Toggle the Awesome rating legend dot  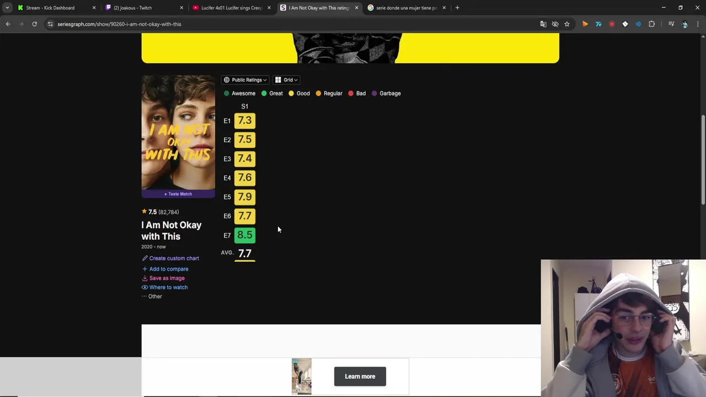[226, 94]
